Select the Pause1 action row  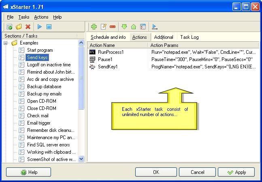(105, 59)
